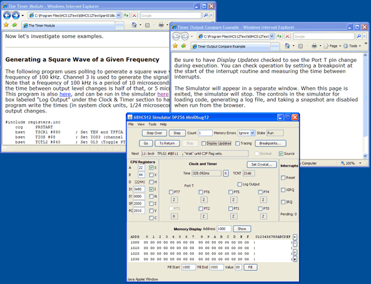Click Stop icon in The Timer Module window
This screenshot has width=371, height=284.
[x=134, y=16]
